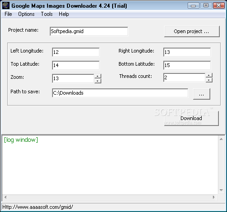Click the Path to save text field

tap(120, 93)
